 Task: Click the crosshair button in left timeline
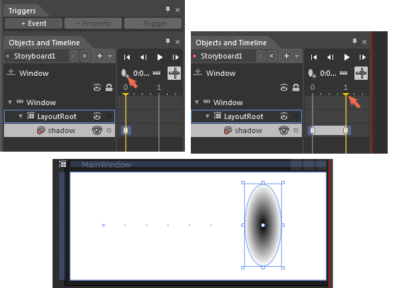coord(174,73)
